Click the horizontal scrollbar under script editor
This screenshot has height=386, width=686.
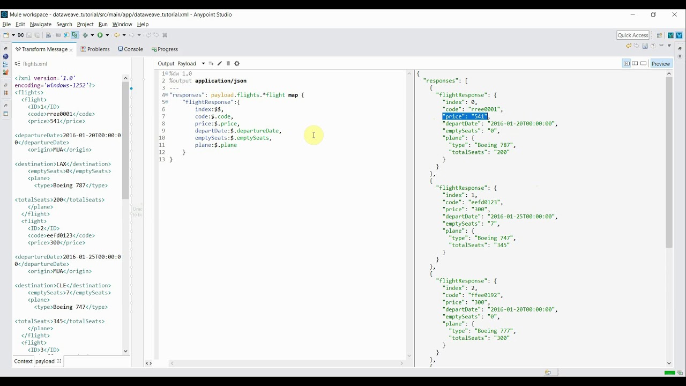pyautogui.click(x=287, y=363)
